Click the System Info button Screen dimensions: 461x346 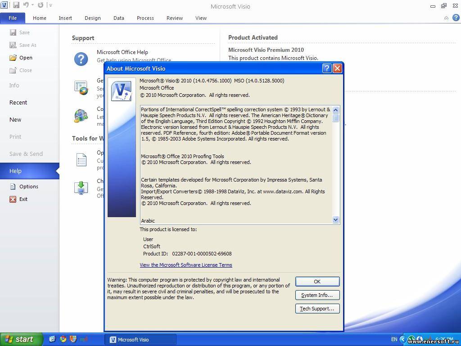click(x=317, y=295)
